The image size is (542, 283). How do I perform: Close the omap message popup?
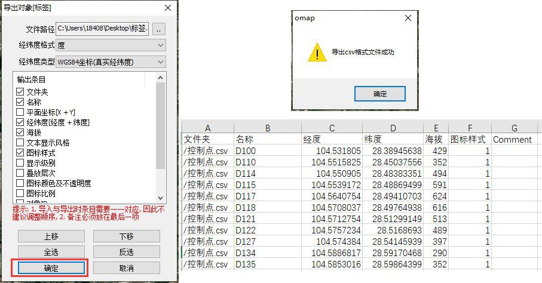click(x=408, y=18)
